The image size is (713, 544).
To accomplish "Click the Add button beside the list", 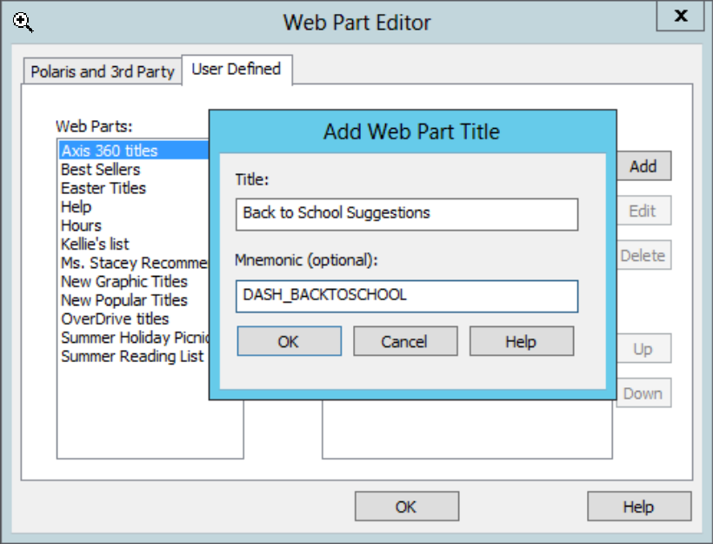I will pos(643,166).
